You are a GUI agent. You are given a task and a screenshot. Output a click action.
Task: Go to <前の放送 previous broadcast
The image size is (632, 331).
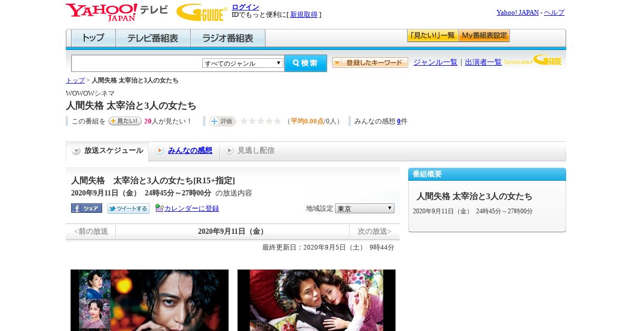coord(91,232)
